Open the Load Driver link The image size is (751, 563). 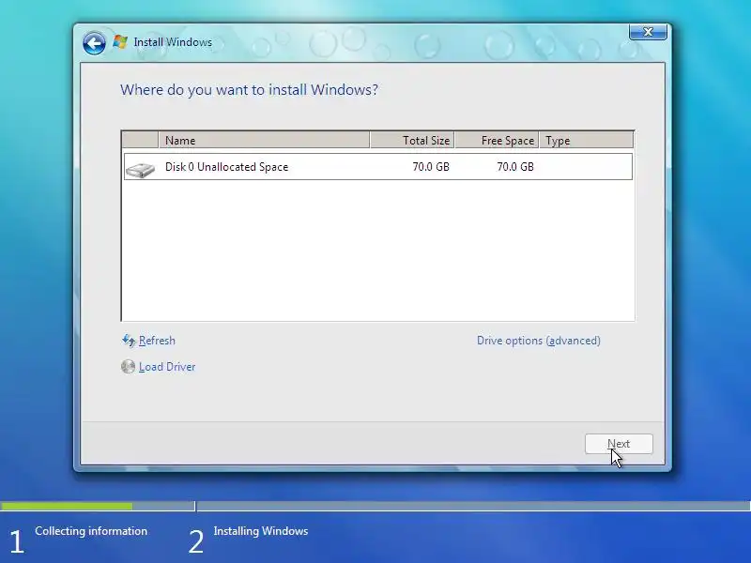(167, 367)
